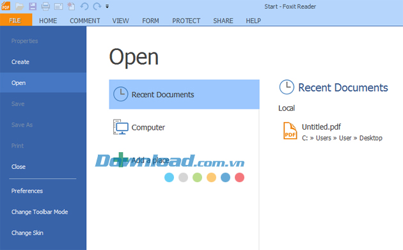Switch to the PROTECT ribbon tab
This screenshot has width=403, height=250.
(x=186, y=20)
